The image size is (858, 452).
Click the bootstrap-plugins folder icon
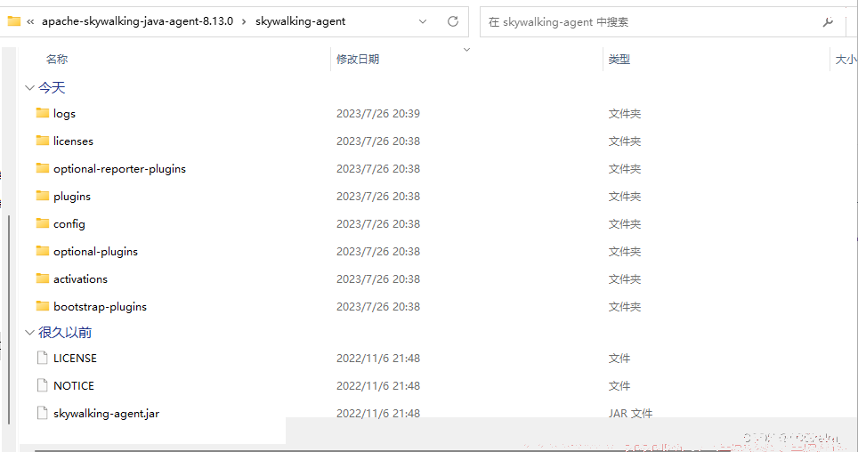[x=42, y=306]
